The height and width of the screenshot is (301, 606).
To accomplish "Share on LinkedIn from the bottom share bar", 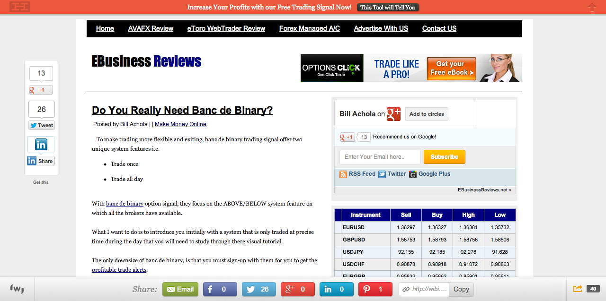I will tap(336, 289).
